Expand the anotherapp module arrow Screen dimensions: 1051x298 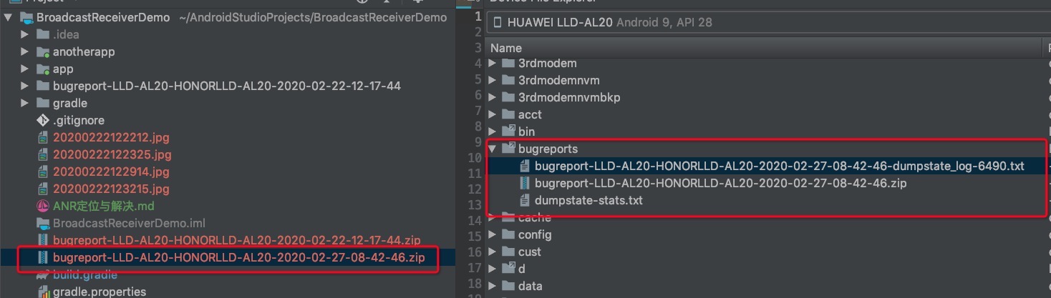click(25, 51)
